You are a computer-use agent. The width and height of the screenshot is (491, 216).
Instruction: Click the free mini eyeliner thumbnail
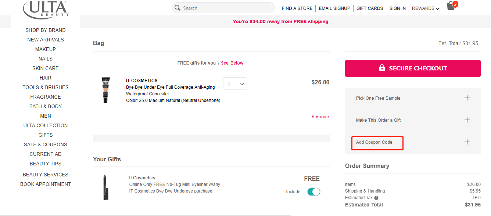pos(105,187)
